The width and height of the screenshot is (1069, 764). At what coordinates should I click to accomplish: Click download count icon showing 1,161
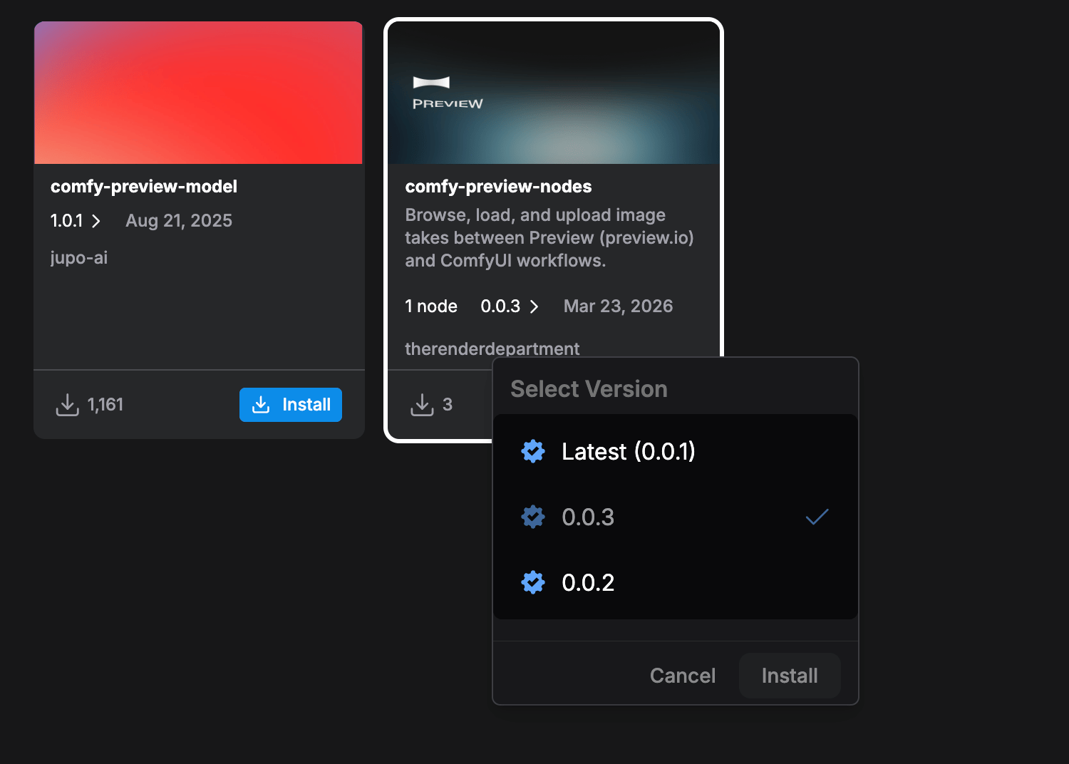[x=68, y=405]
